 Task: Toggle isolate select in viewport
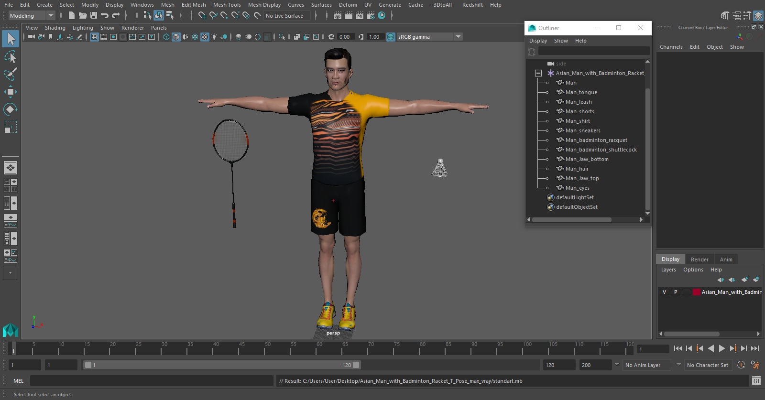282,37
